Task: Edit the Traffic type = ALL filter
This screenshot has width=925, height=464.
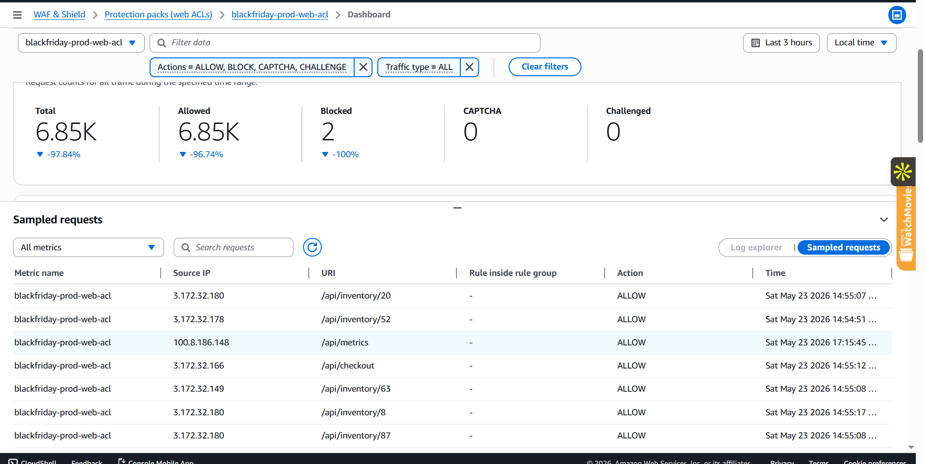Action: (x=419, y=67)
